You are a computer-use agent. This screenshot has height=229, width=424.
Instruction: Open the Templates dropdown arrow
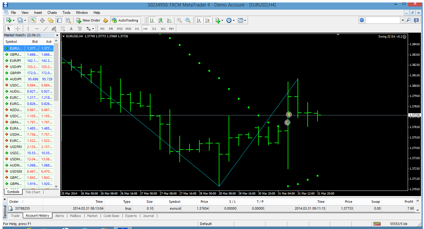point(245,20)
